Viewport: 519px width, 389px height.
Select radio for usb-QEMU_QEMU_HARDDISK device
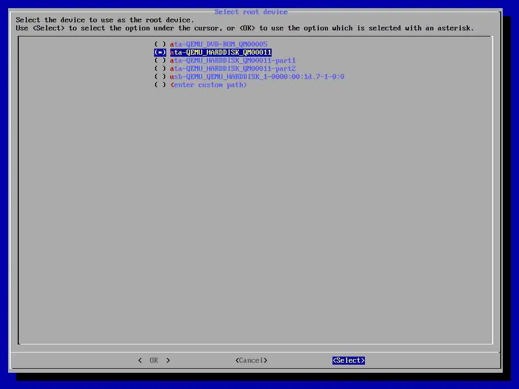pyautogui.click(x=160, y=77)
